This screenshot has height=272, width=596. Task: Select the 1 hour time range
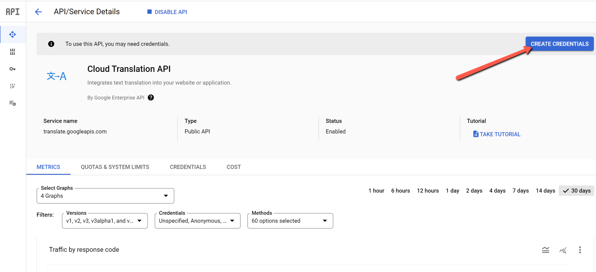click(x=376, y=191)
